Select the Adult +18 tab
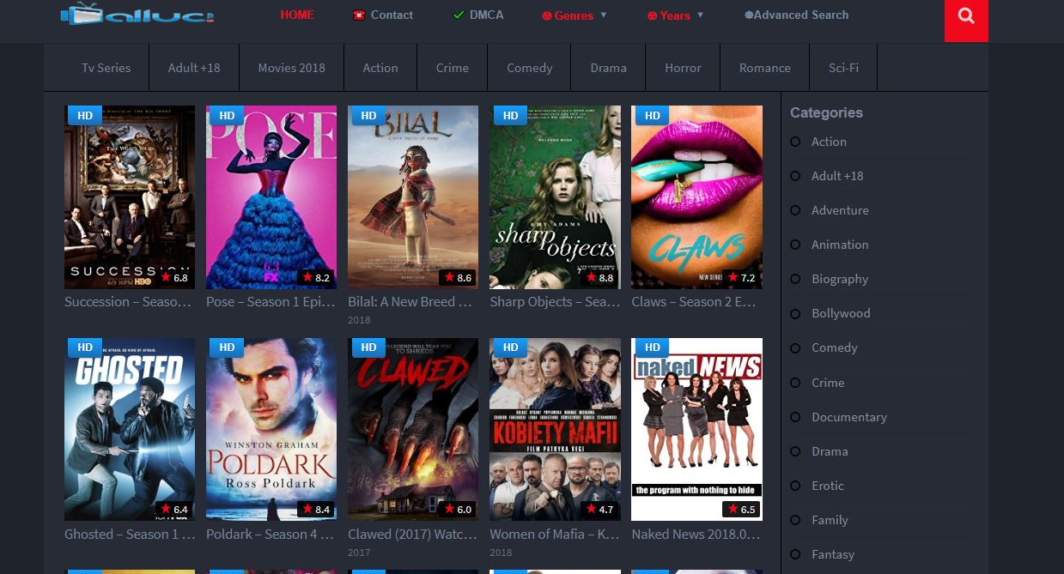 tap(194, 68)
